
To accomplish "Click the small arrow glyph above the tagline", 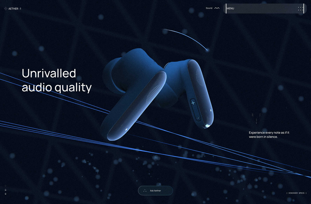I will (256, 120).
